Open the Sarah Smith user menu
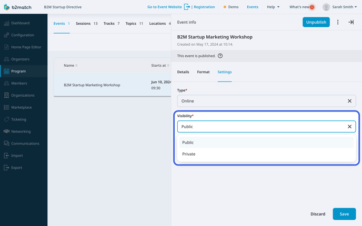This screenshot has height=226, width=362. point(345,7)
